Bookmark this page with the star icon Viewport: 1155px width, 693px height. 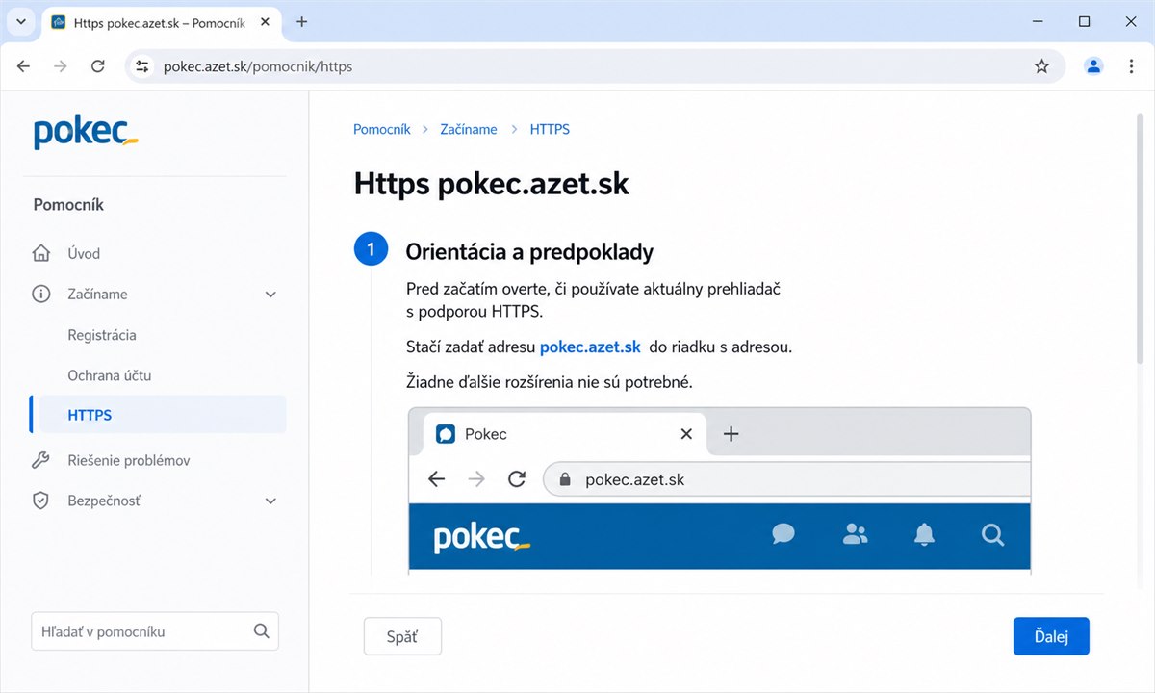tap(1041, 66)
